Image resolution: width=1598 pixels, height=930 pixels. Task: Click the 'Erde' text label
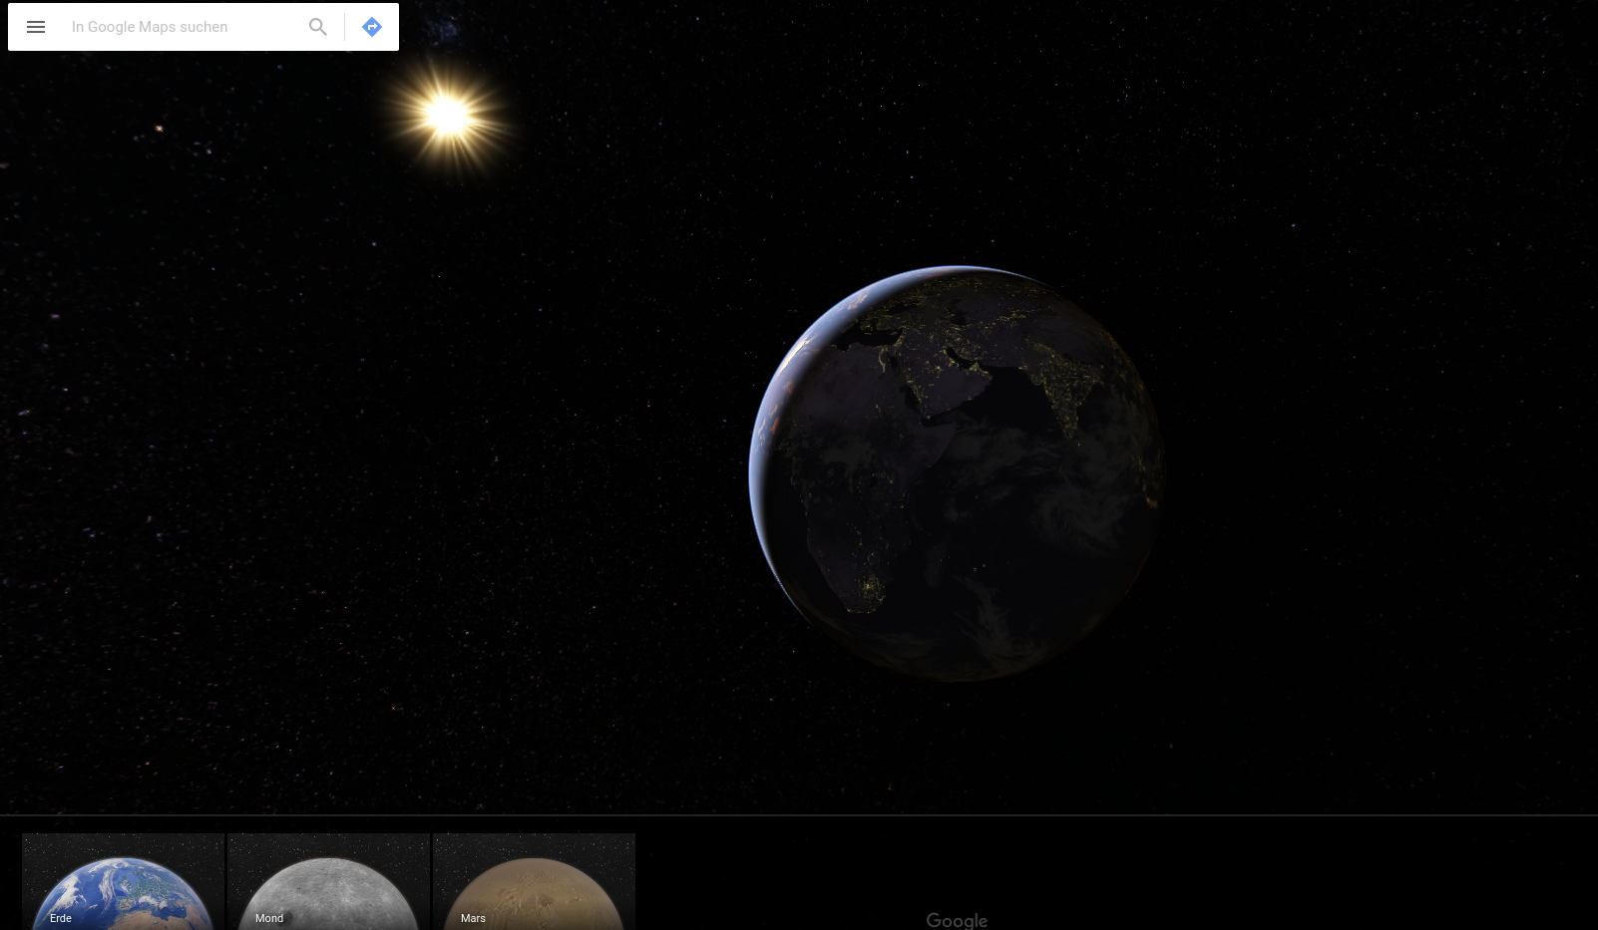61,918
